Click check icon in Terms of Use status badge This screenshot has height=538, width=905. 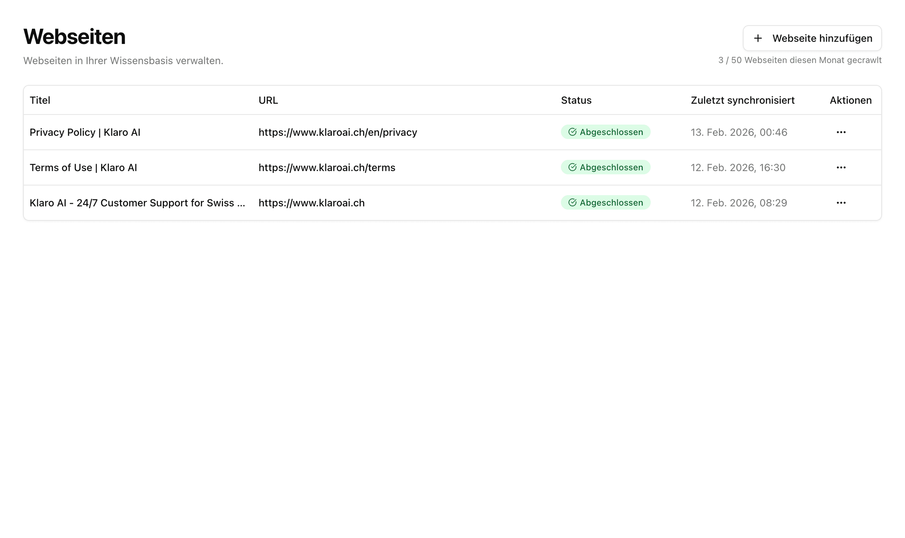(x=572, y=167)
